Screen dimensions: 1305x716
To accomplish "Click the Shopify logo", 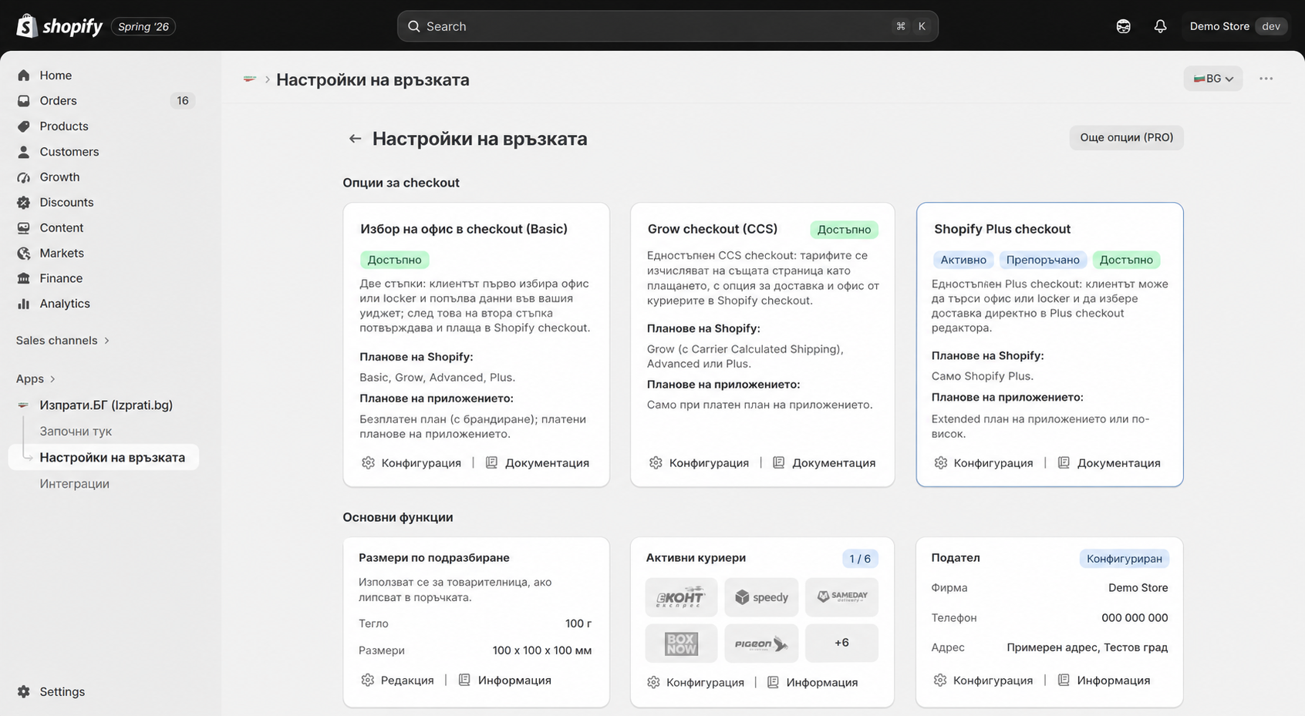I will 60,26.
